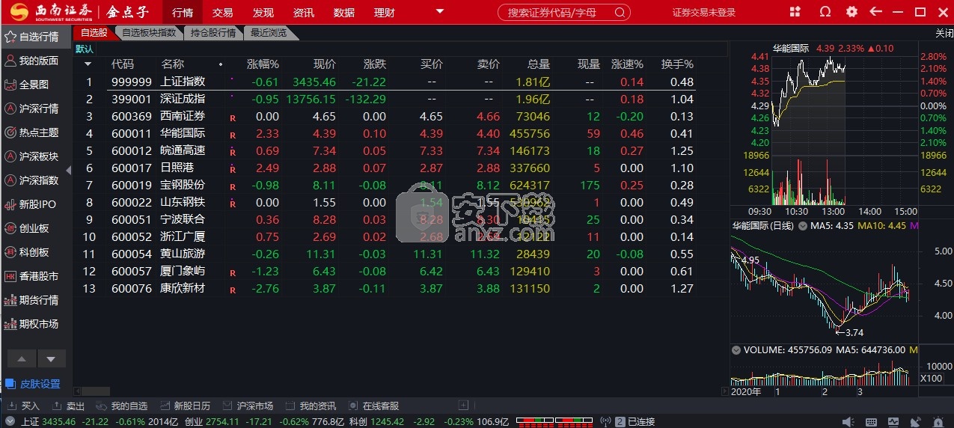
Task: Switch to the 自选股 tab
Action: pos(94,33)
